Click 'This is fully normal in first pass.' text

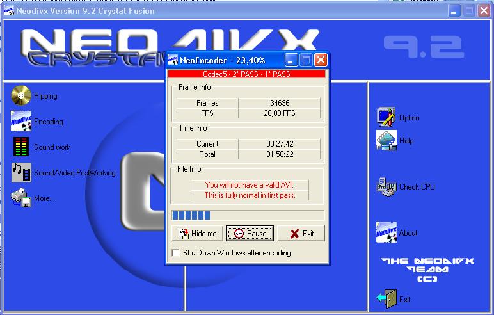[x=250, y=195]
